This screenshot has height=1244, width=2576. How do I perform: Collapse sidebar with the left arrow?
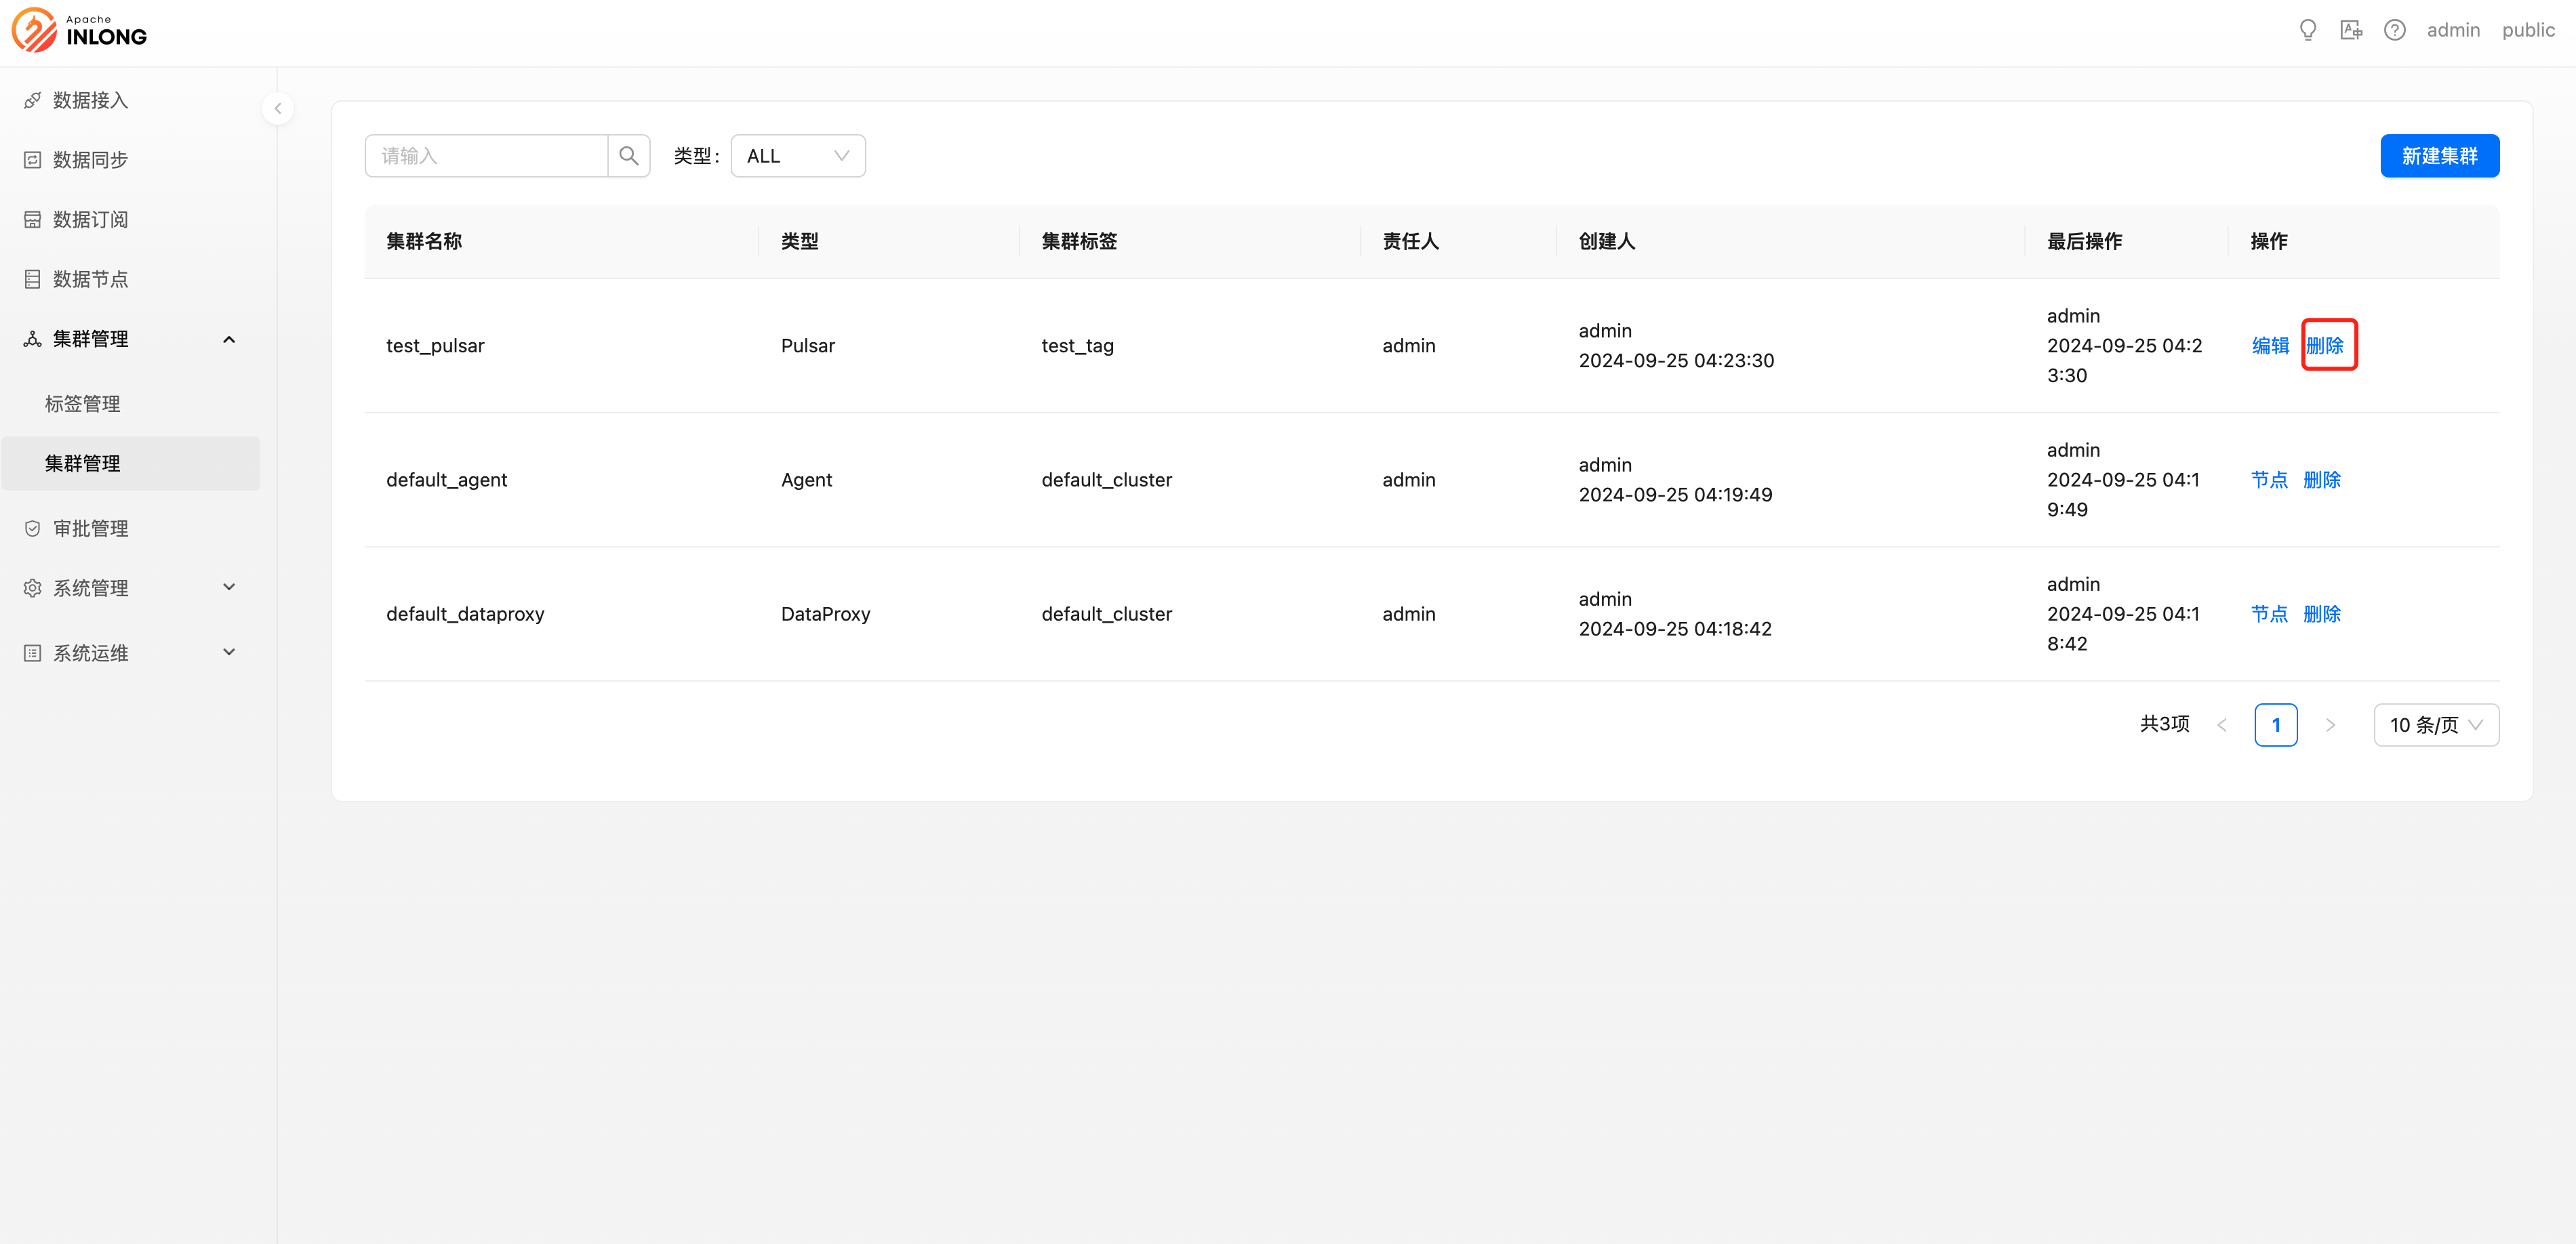coord(278,108)
